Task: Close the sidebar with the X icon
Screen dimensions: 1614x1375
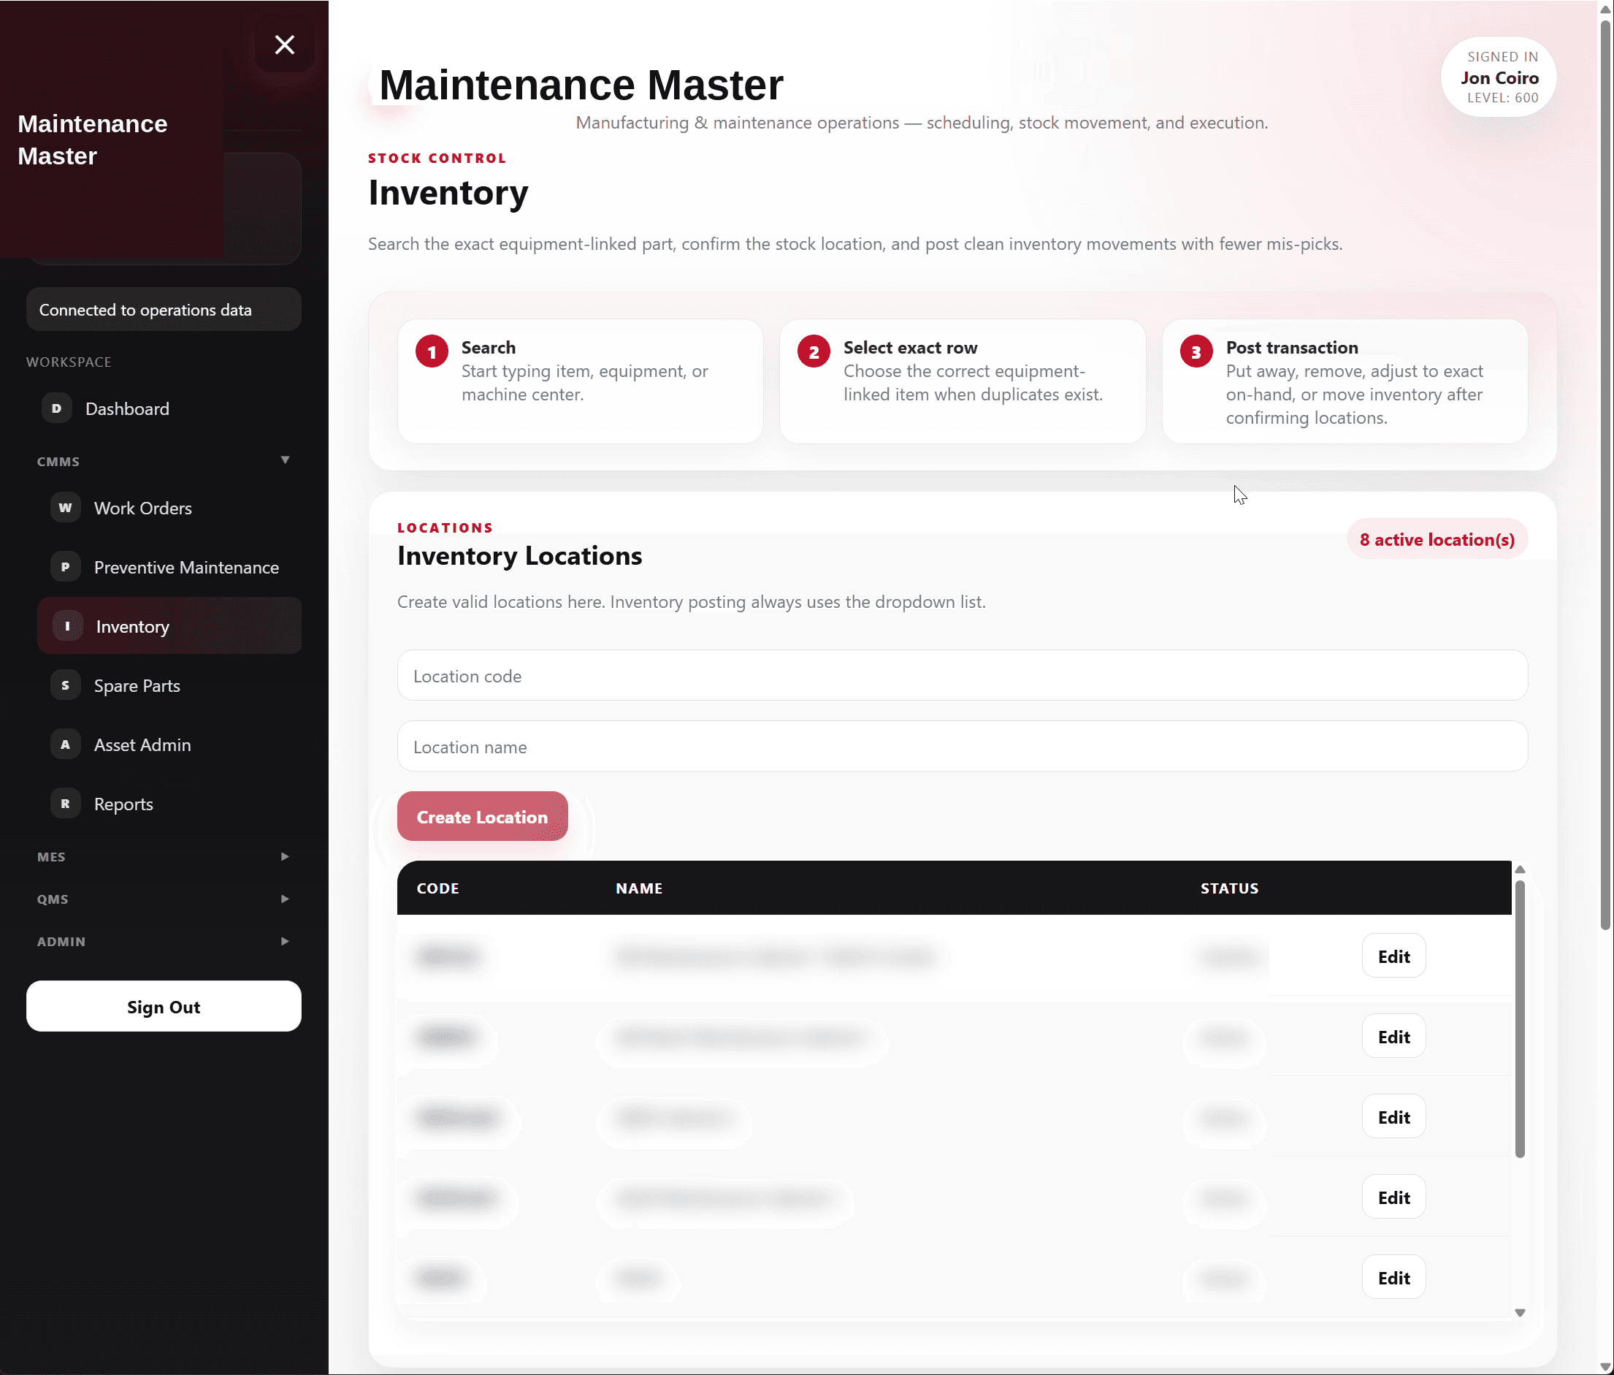Action: click(284, 45)
